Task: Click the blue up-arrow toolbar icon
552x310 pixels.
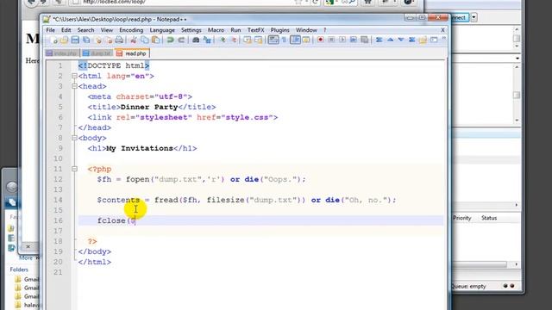Action: pos(390,40)
